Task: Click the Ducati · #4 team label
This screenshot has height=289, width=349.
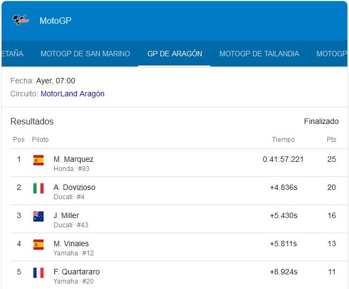Action: point(69,197)
